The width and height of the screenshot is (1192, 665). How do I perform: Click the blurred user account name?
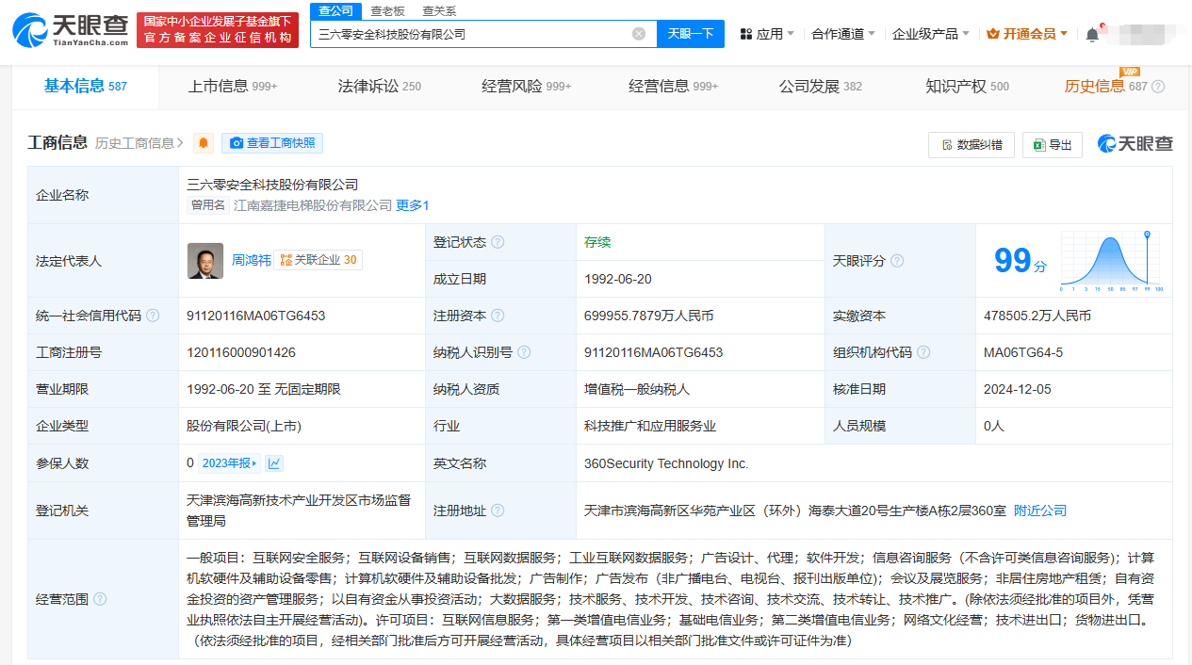[x=1142, y=34]
